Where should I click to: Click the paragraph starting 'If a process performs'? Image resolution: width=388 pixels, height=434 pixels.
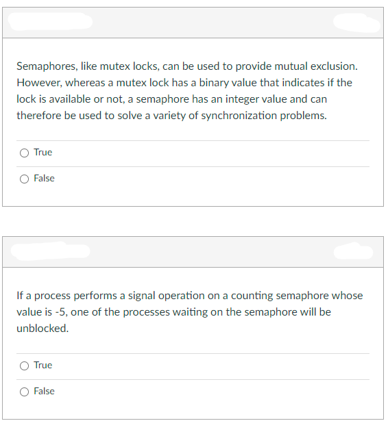tap(190, 312)
